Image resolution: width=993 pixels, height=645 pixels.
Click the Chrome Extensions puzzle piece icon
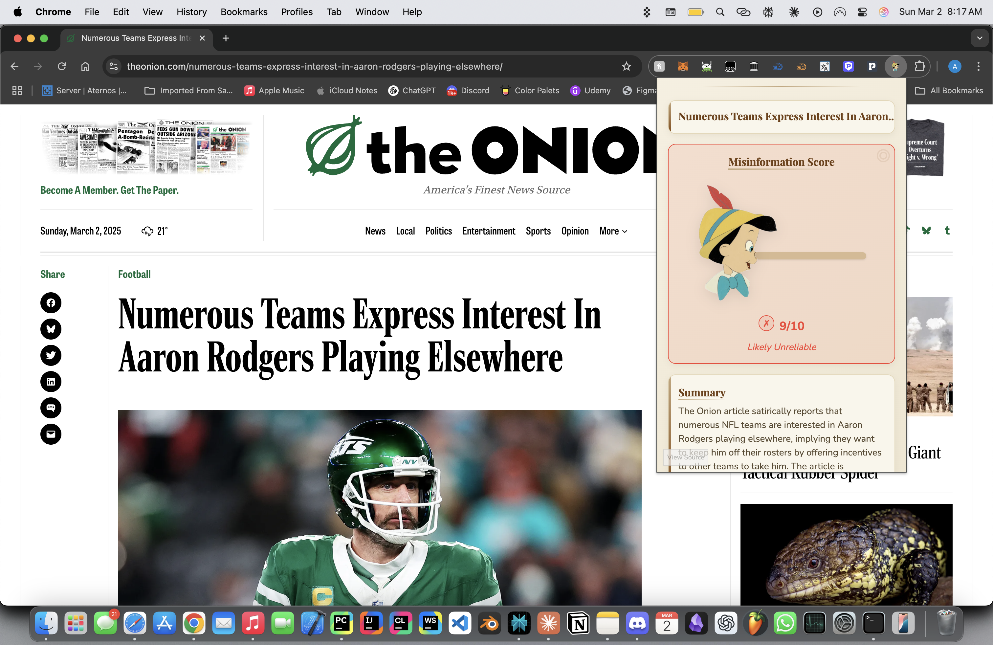click(x=919, y=66)
